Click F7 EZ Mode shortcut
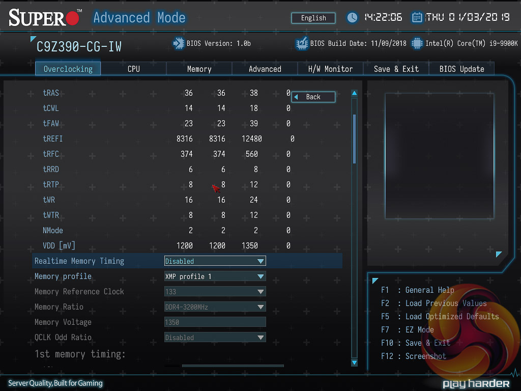 pyautogui.click(x=408, y=330)
